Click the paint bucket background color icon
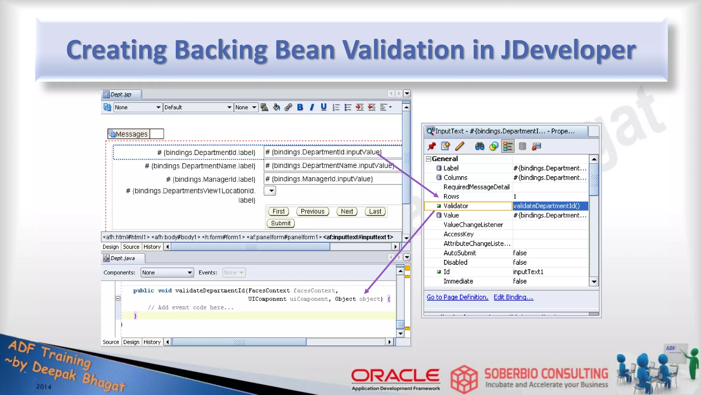This screenshot has height=395, width=702. [276, 107]
